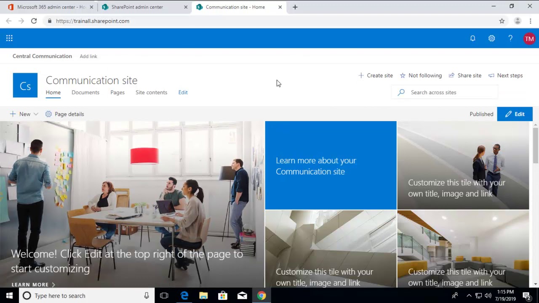Click the Not following star icon
The width and height of the screenshot is (539, 303).
403,75
